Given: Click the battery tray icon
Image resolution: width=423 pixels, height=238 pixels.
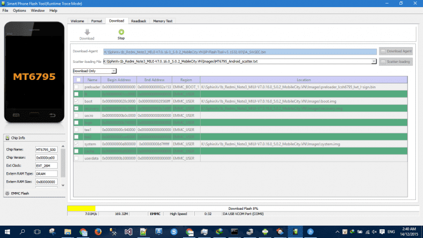Looking at the screenshot, I should click(359, 232).
